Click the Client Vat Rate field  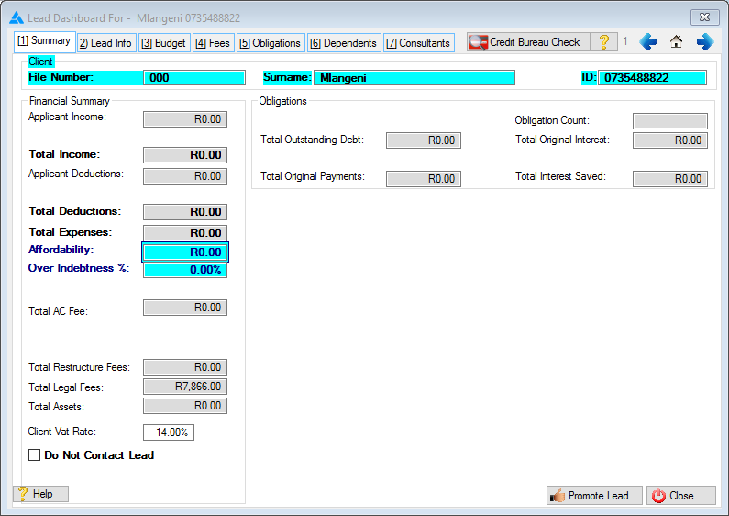pyautogui.click(x=169, y=432)
